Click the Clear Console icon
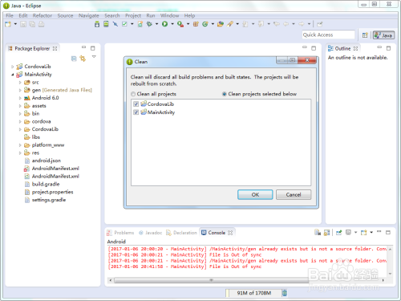This screenshot has height=301, width=401. (x=318, y=233)
